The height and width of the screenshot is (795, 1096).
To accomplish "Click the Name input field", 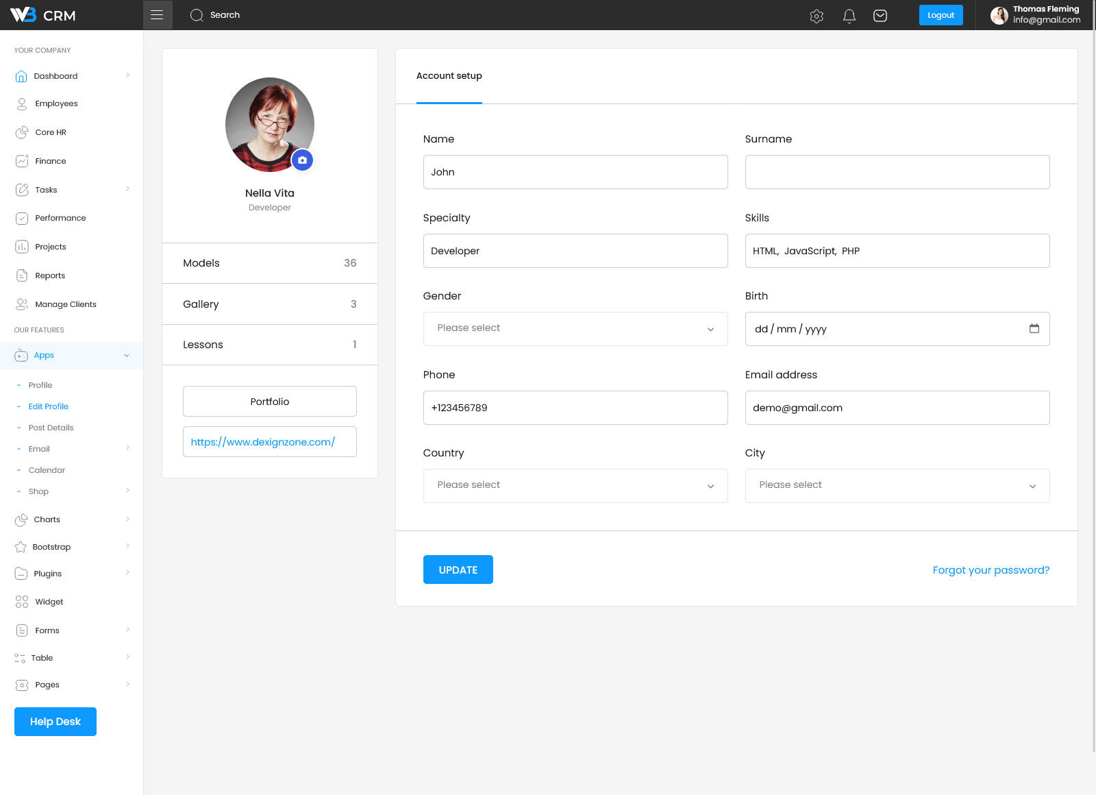I will (575, 172).
